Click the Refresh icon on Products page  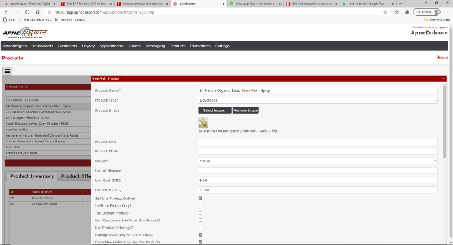(x=442, y=58)
